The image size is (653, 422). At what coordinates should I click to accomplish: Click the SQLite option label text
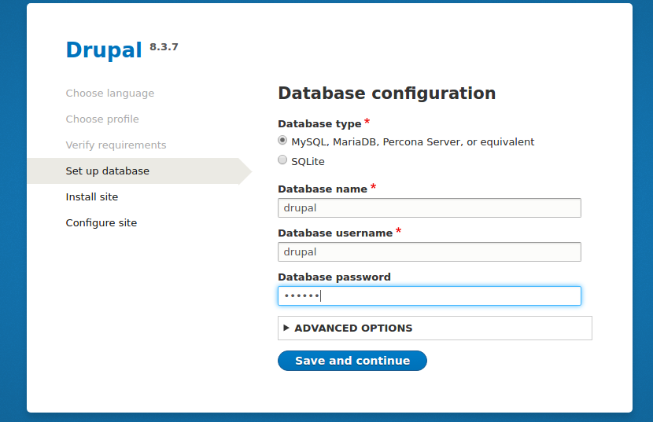tap(308, 161)
